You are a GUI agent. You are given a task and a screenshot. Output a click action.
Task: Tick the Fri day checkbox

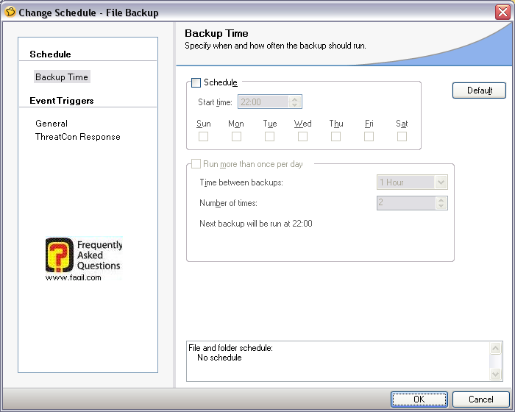(x=369, y=136)
